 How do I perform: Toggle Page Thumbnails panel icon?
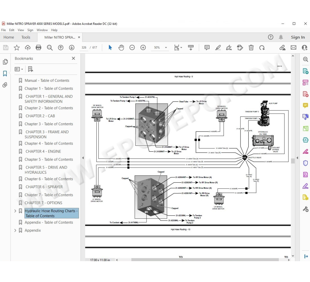(5, 62)
